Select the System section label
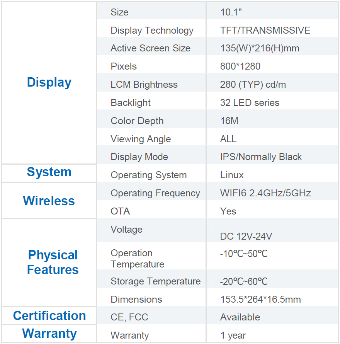Viewport: 340px width, 344px height. tap(49, 172)
